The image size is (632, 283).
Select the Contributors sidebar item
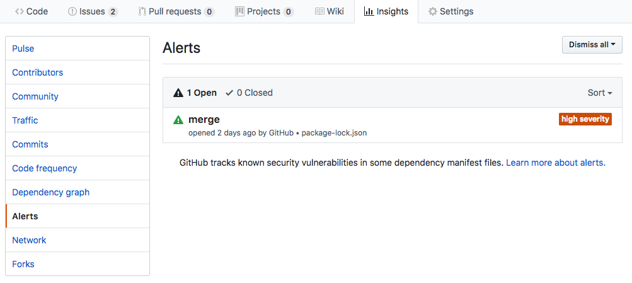click(x=78, y=72)
